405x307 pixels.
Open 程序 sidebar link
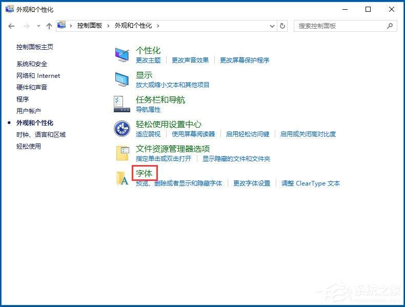click(23, 99)
